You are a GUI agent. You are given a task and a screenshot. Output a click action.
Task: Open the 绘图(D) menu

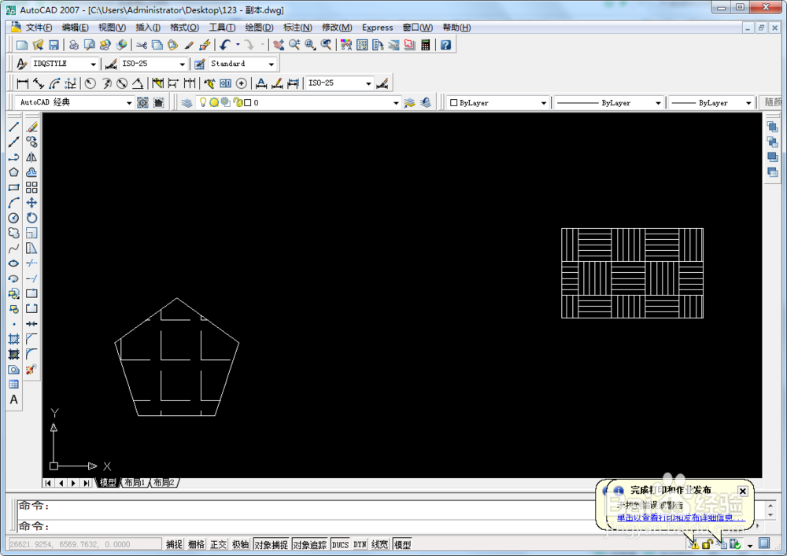[259, 28]
